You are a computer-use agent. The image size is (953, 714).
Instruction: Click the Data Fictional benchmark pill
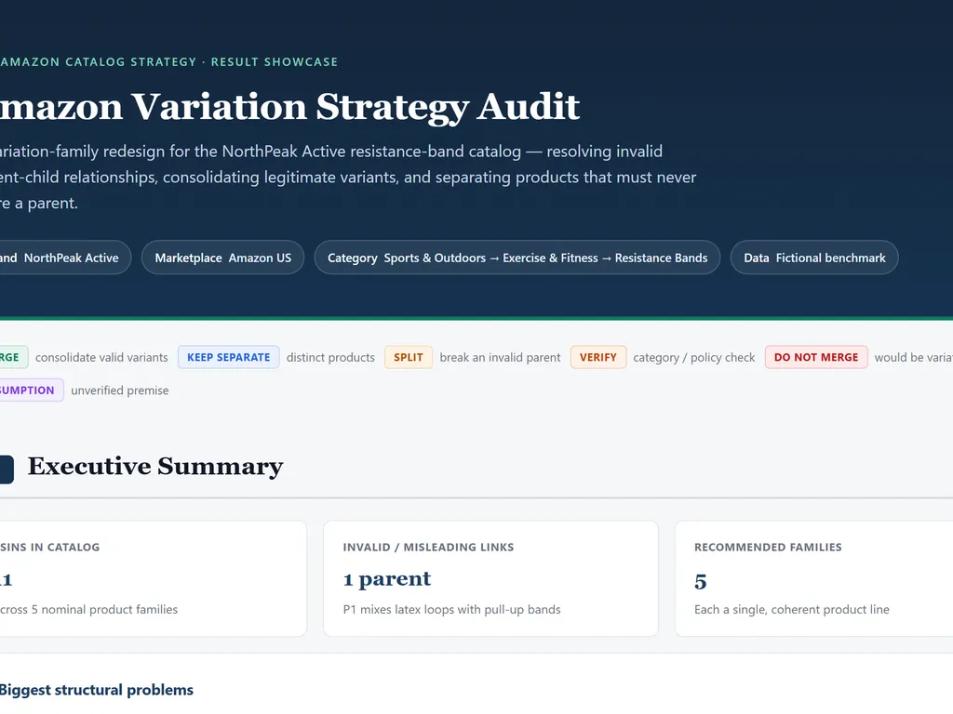(x=814, y=258)
